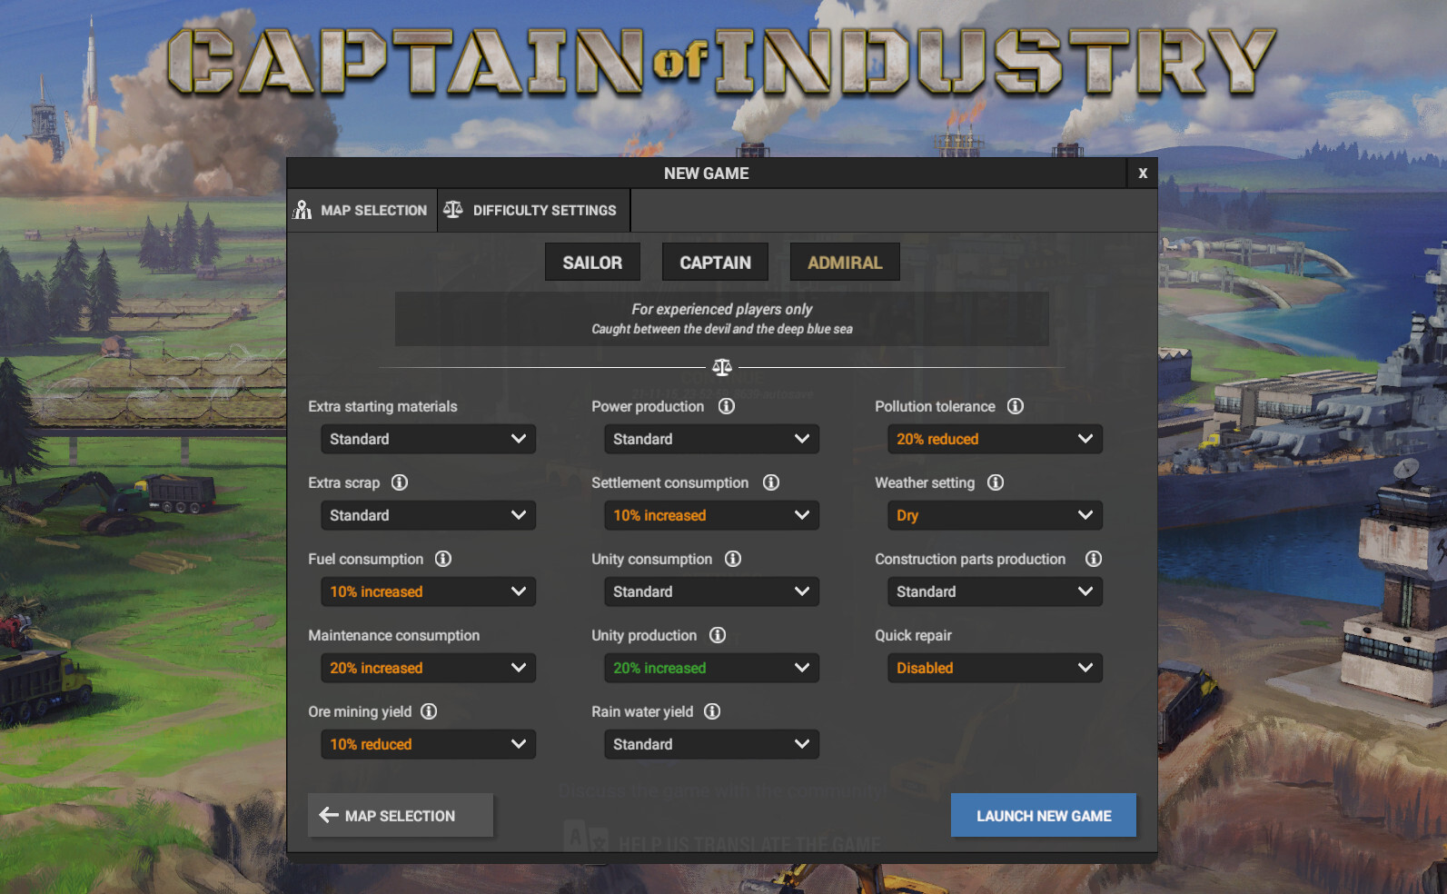Show info for Extra scrap
This screenshot has width=1447, height=894.
pos(400,482)
